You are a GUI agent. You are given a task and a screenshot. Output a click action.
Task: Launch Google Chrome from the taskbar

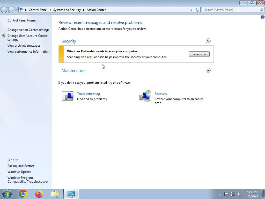23,194
